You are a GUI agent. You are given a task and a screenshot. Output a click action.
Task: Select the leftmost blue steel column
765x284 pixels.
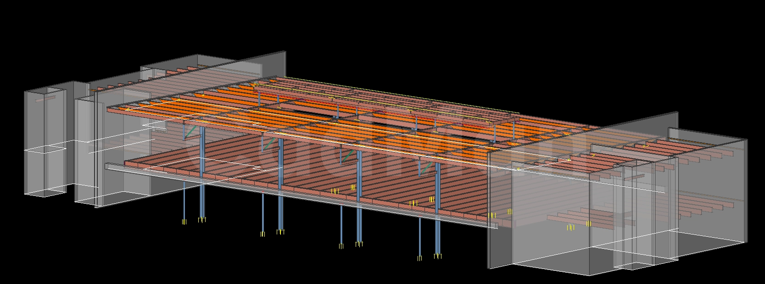(x=184, y=202)
